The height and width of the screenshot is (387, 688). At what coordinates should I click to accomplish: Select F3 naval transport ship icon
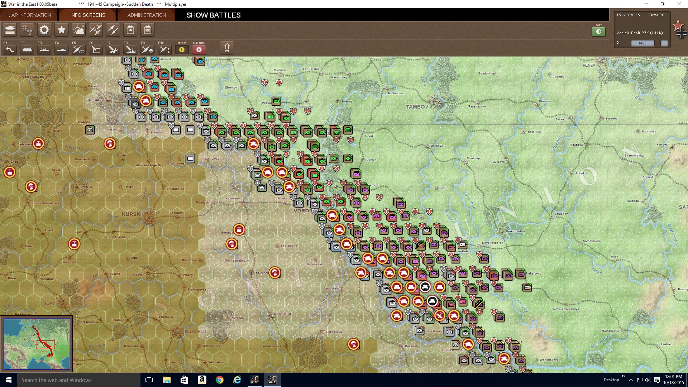tap(44, 49)
